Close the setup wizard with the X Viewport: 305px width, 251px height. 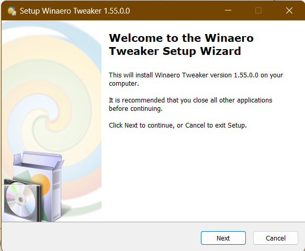pos(289,10)
